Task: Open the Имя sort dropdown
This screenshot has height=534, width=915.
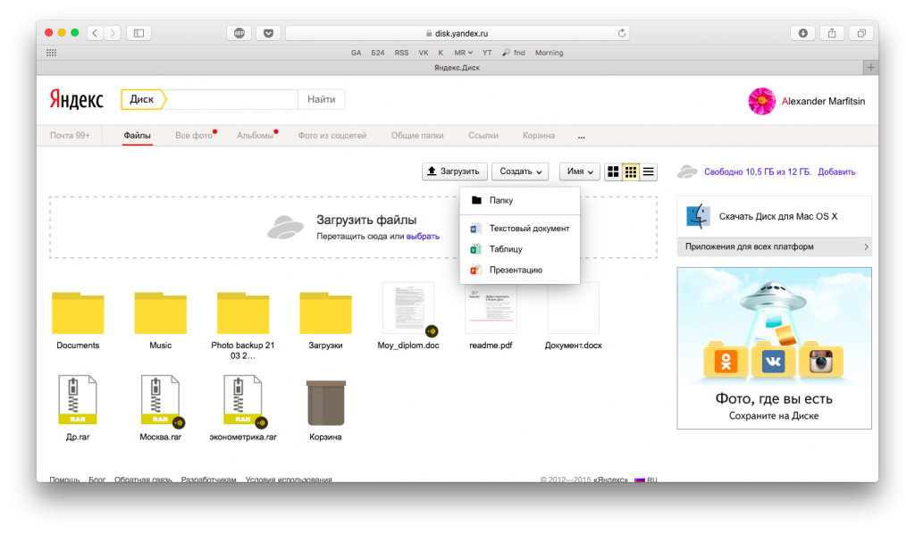Action: click(580, 171)
